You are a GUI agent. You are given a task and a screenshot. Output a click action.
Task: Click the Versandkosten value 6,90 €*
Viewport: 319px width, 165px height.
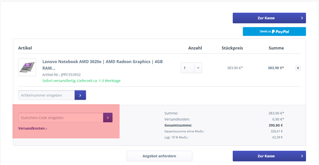coord(278,119)
